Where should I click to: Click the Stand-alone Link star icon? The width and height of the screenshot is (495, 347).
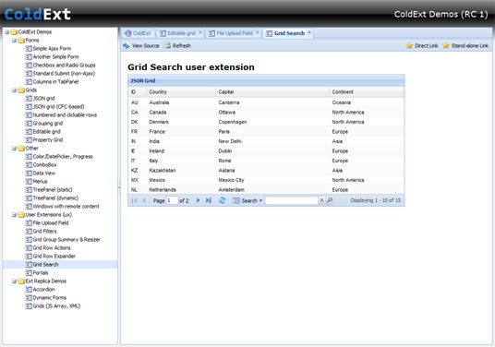(446, 46)
